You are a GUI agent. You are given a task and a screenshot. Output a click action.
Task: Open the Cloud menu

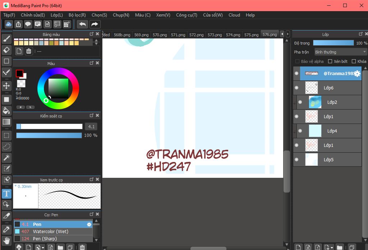[234, 15]
